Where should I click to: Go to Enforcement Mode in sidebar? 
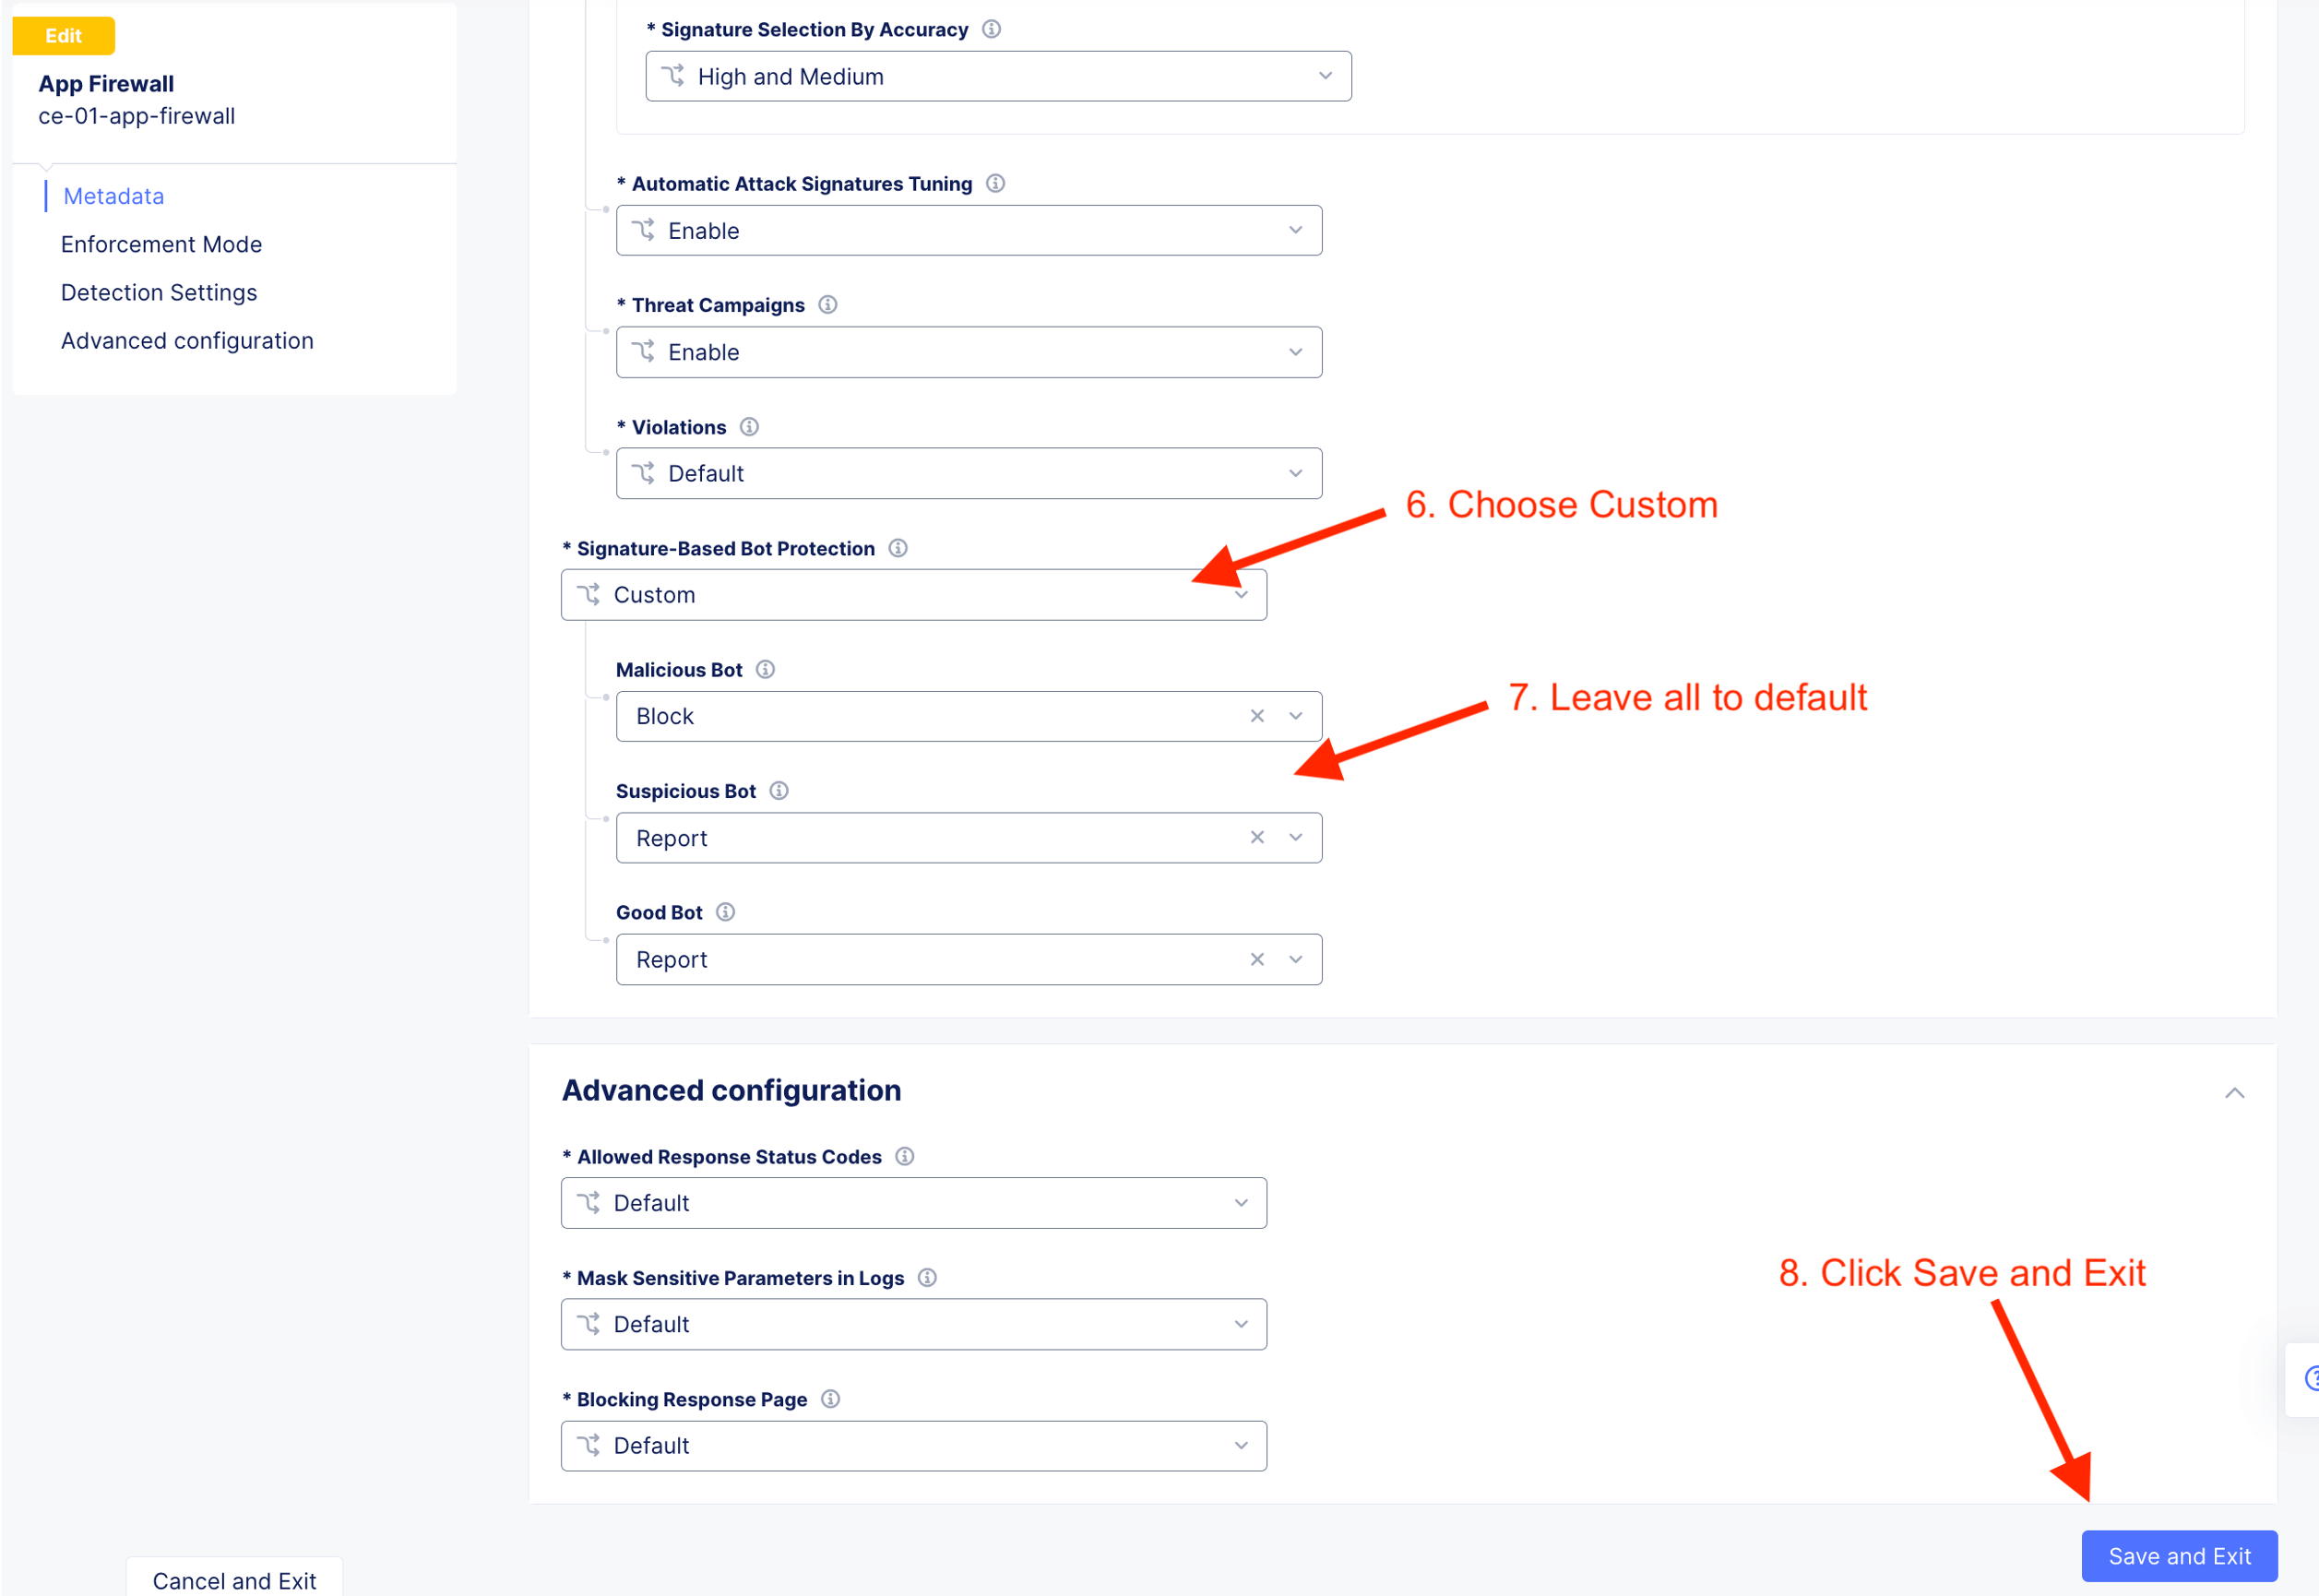point(161,244)
